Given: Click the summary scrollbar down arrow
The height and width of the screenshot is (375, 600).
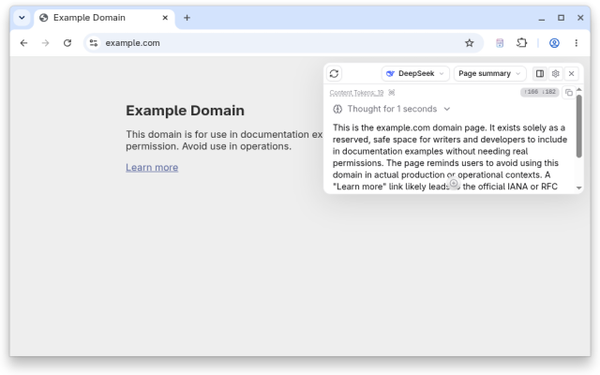Looking at the screenshot, I should coord(579,187).
